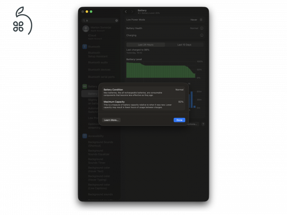Click the Bluetooth icon in the sidebar
Image resolution: width=287 pixels, height=215 pixels.
(x=85, y=47)
